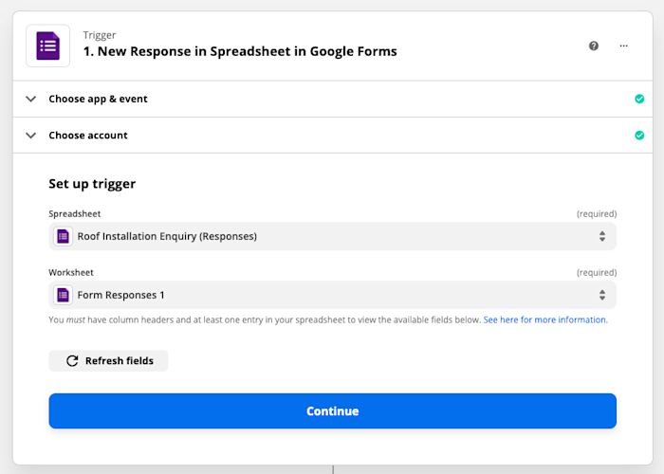Click Forms icon in Spreadsheet field

click(x=64, y=236)
